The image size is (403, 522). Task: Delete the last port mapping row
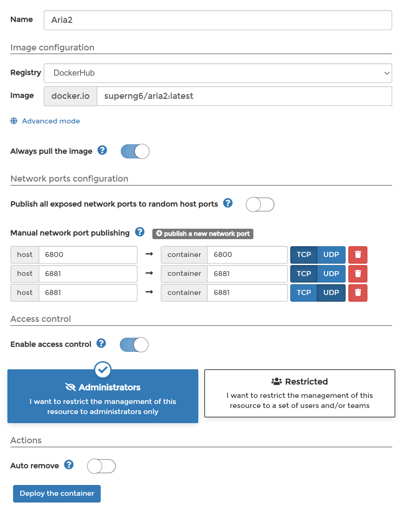(358, 293)
